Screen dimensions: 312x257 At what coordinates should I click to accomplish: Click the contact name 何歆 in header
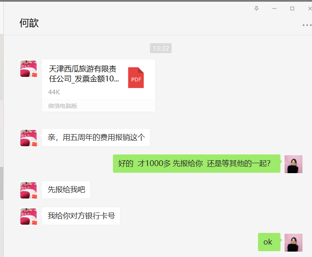coord(29,23)
